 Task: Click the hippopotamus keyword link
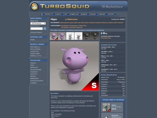coord(65,23)
